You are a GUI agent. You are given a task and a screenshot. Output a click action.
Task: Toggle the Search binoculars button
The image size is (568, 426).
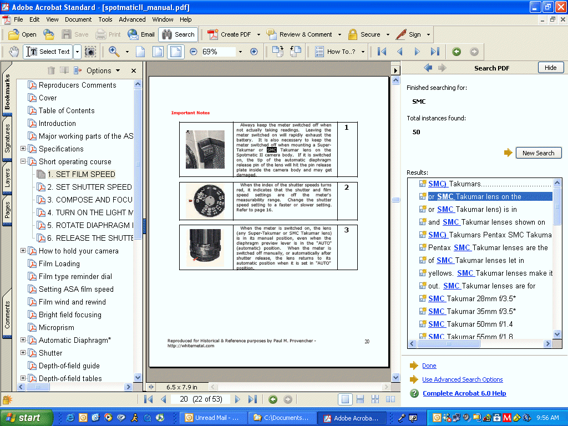pyautogui.click(x=178, y=34)
